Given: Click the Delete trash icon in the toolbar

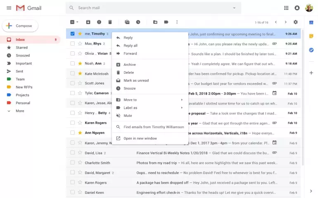Looking at the screenshot, I should 110,22.
